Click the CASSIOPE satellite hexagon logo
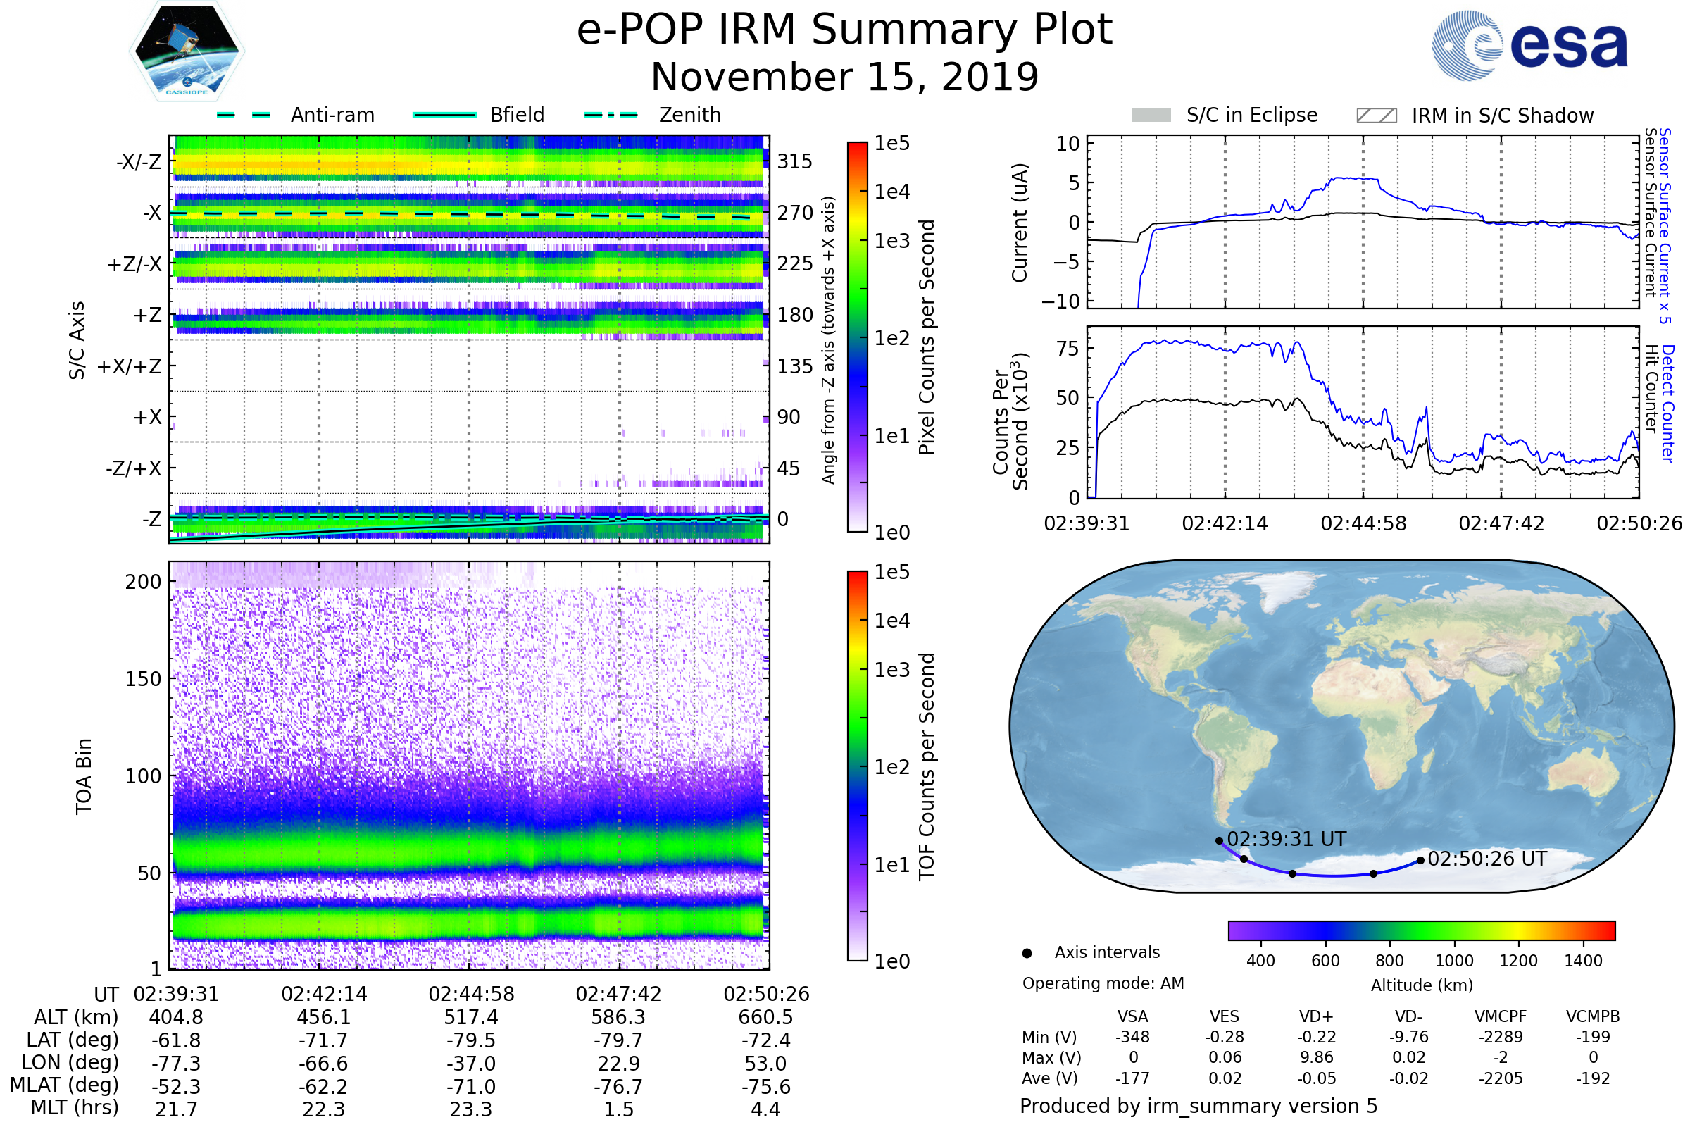1690x1127 pixels. 187,51
